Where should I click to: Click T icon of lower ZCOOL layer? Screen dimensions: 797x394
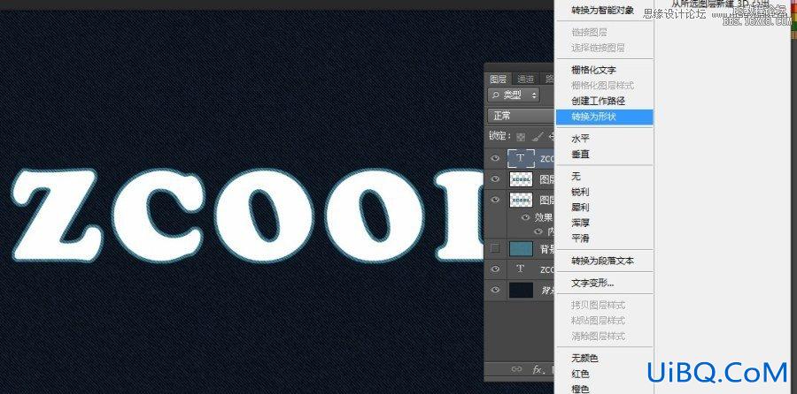[520, 269]
